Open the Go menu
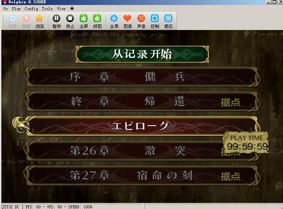 [6, 9]
